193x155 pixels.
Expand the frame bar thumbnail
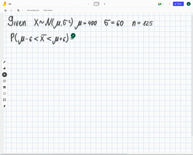pyautogui.click(x=96, y=4)
